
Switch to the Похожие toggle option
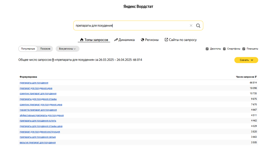coord(45,49)
